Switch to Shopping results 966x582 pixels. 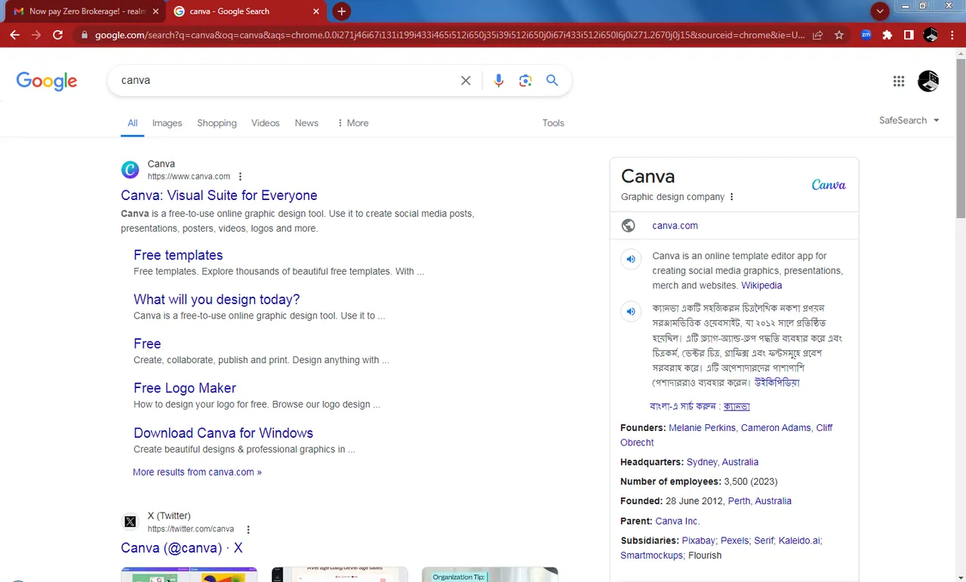pos(217,123)
